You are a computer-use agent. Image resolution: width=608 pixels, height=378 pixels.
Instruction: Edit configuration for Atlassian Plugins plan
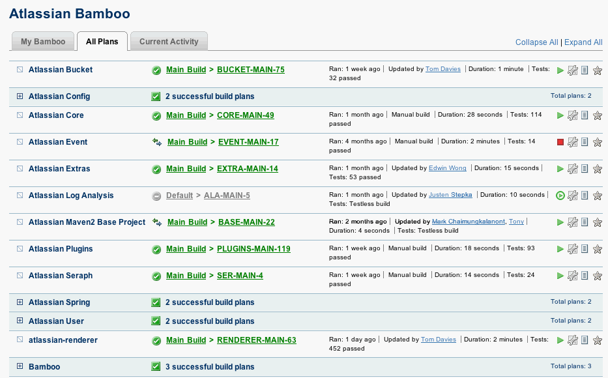573,250
